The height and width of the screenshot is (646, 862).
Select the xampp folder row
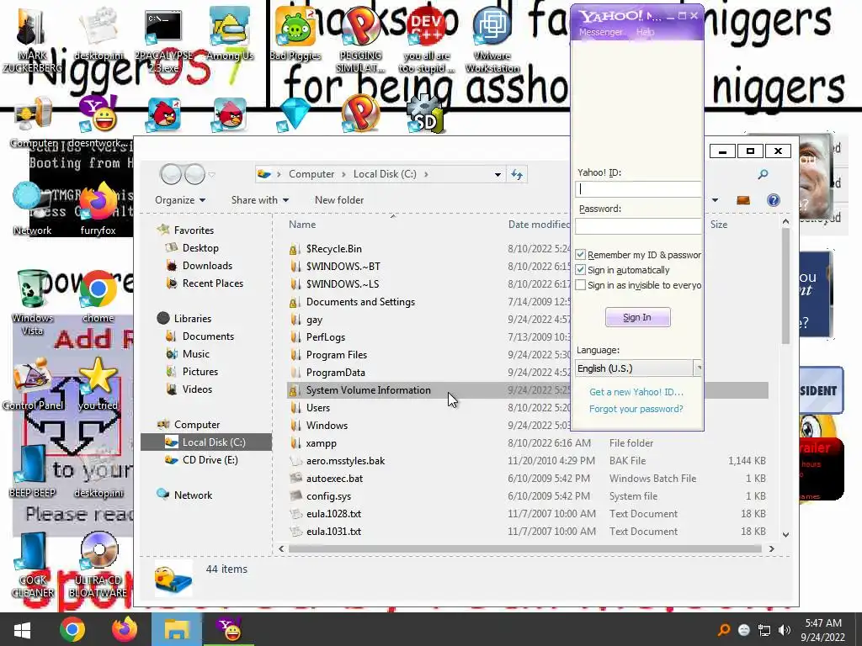(x=527, y=442)
